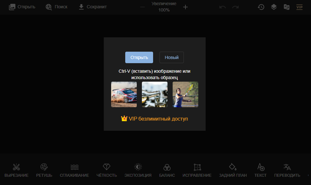Open the history panel icon
The height and width of the screenshot is (185, 311).
(261, 7)
